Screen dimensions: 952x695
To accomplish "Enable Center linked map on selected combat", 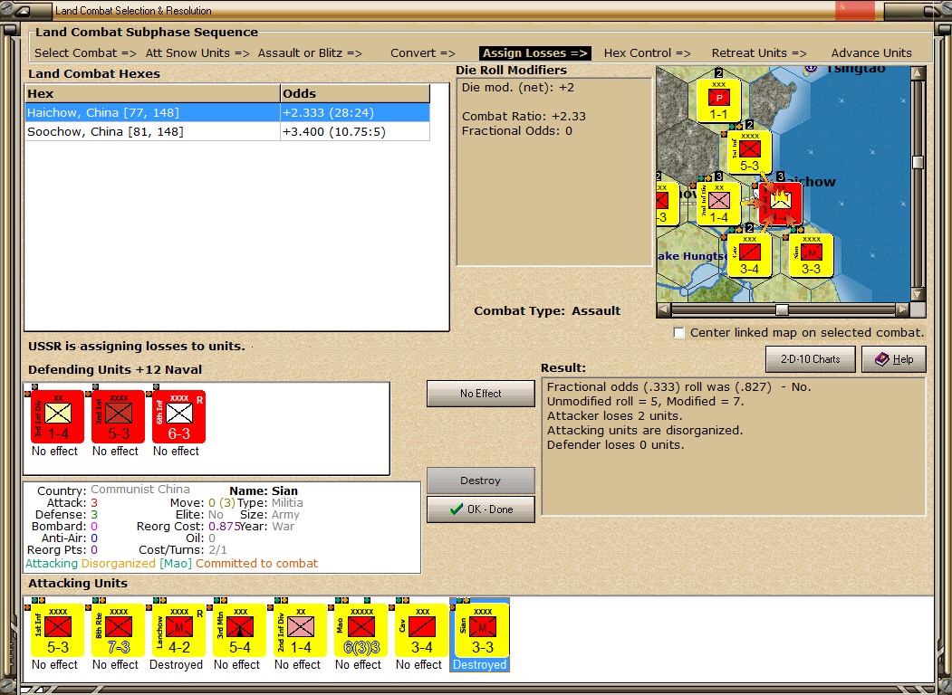I will [678, 332].
